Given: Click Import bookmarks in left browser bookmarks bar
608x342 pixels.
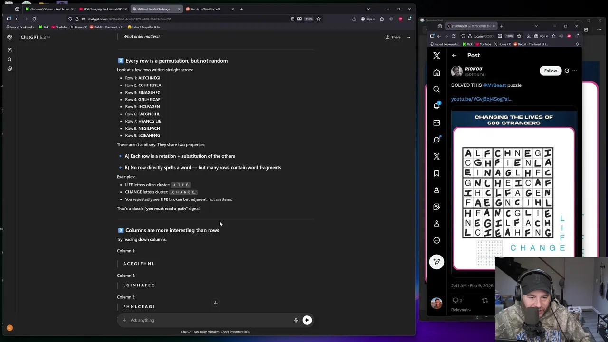Looking at the screenshot, I should [21, 27].
